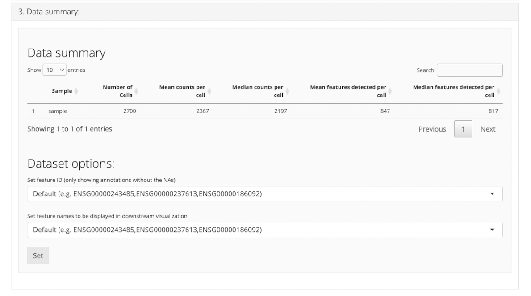The image size is (531, 296).
Task: Select the 'sample' name cell in table row
Action: [x=58, y=111]
